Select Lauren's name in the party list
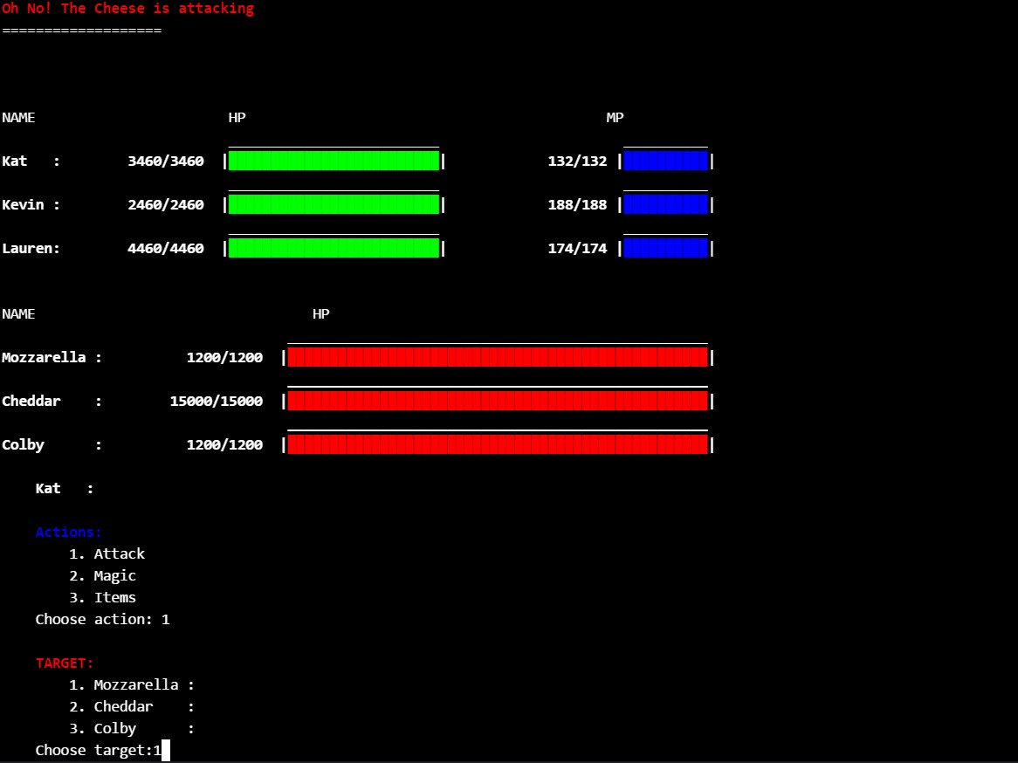Screen dimensions: 1018x763 [29, 248]
